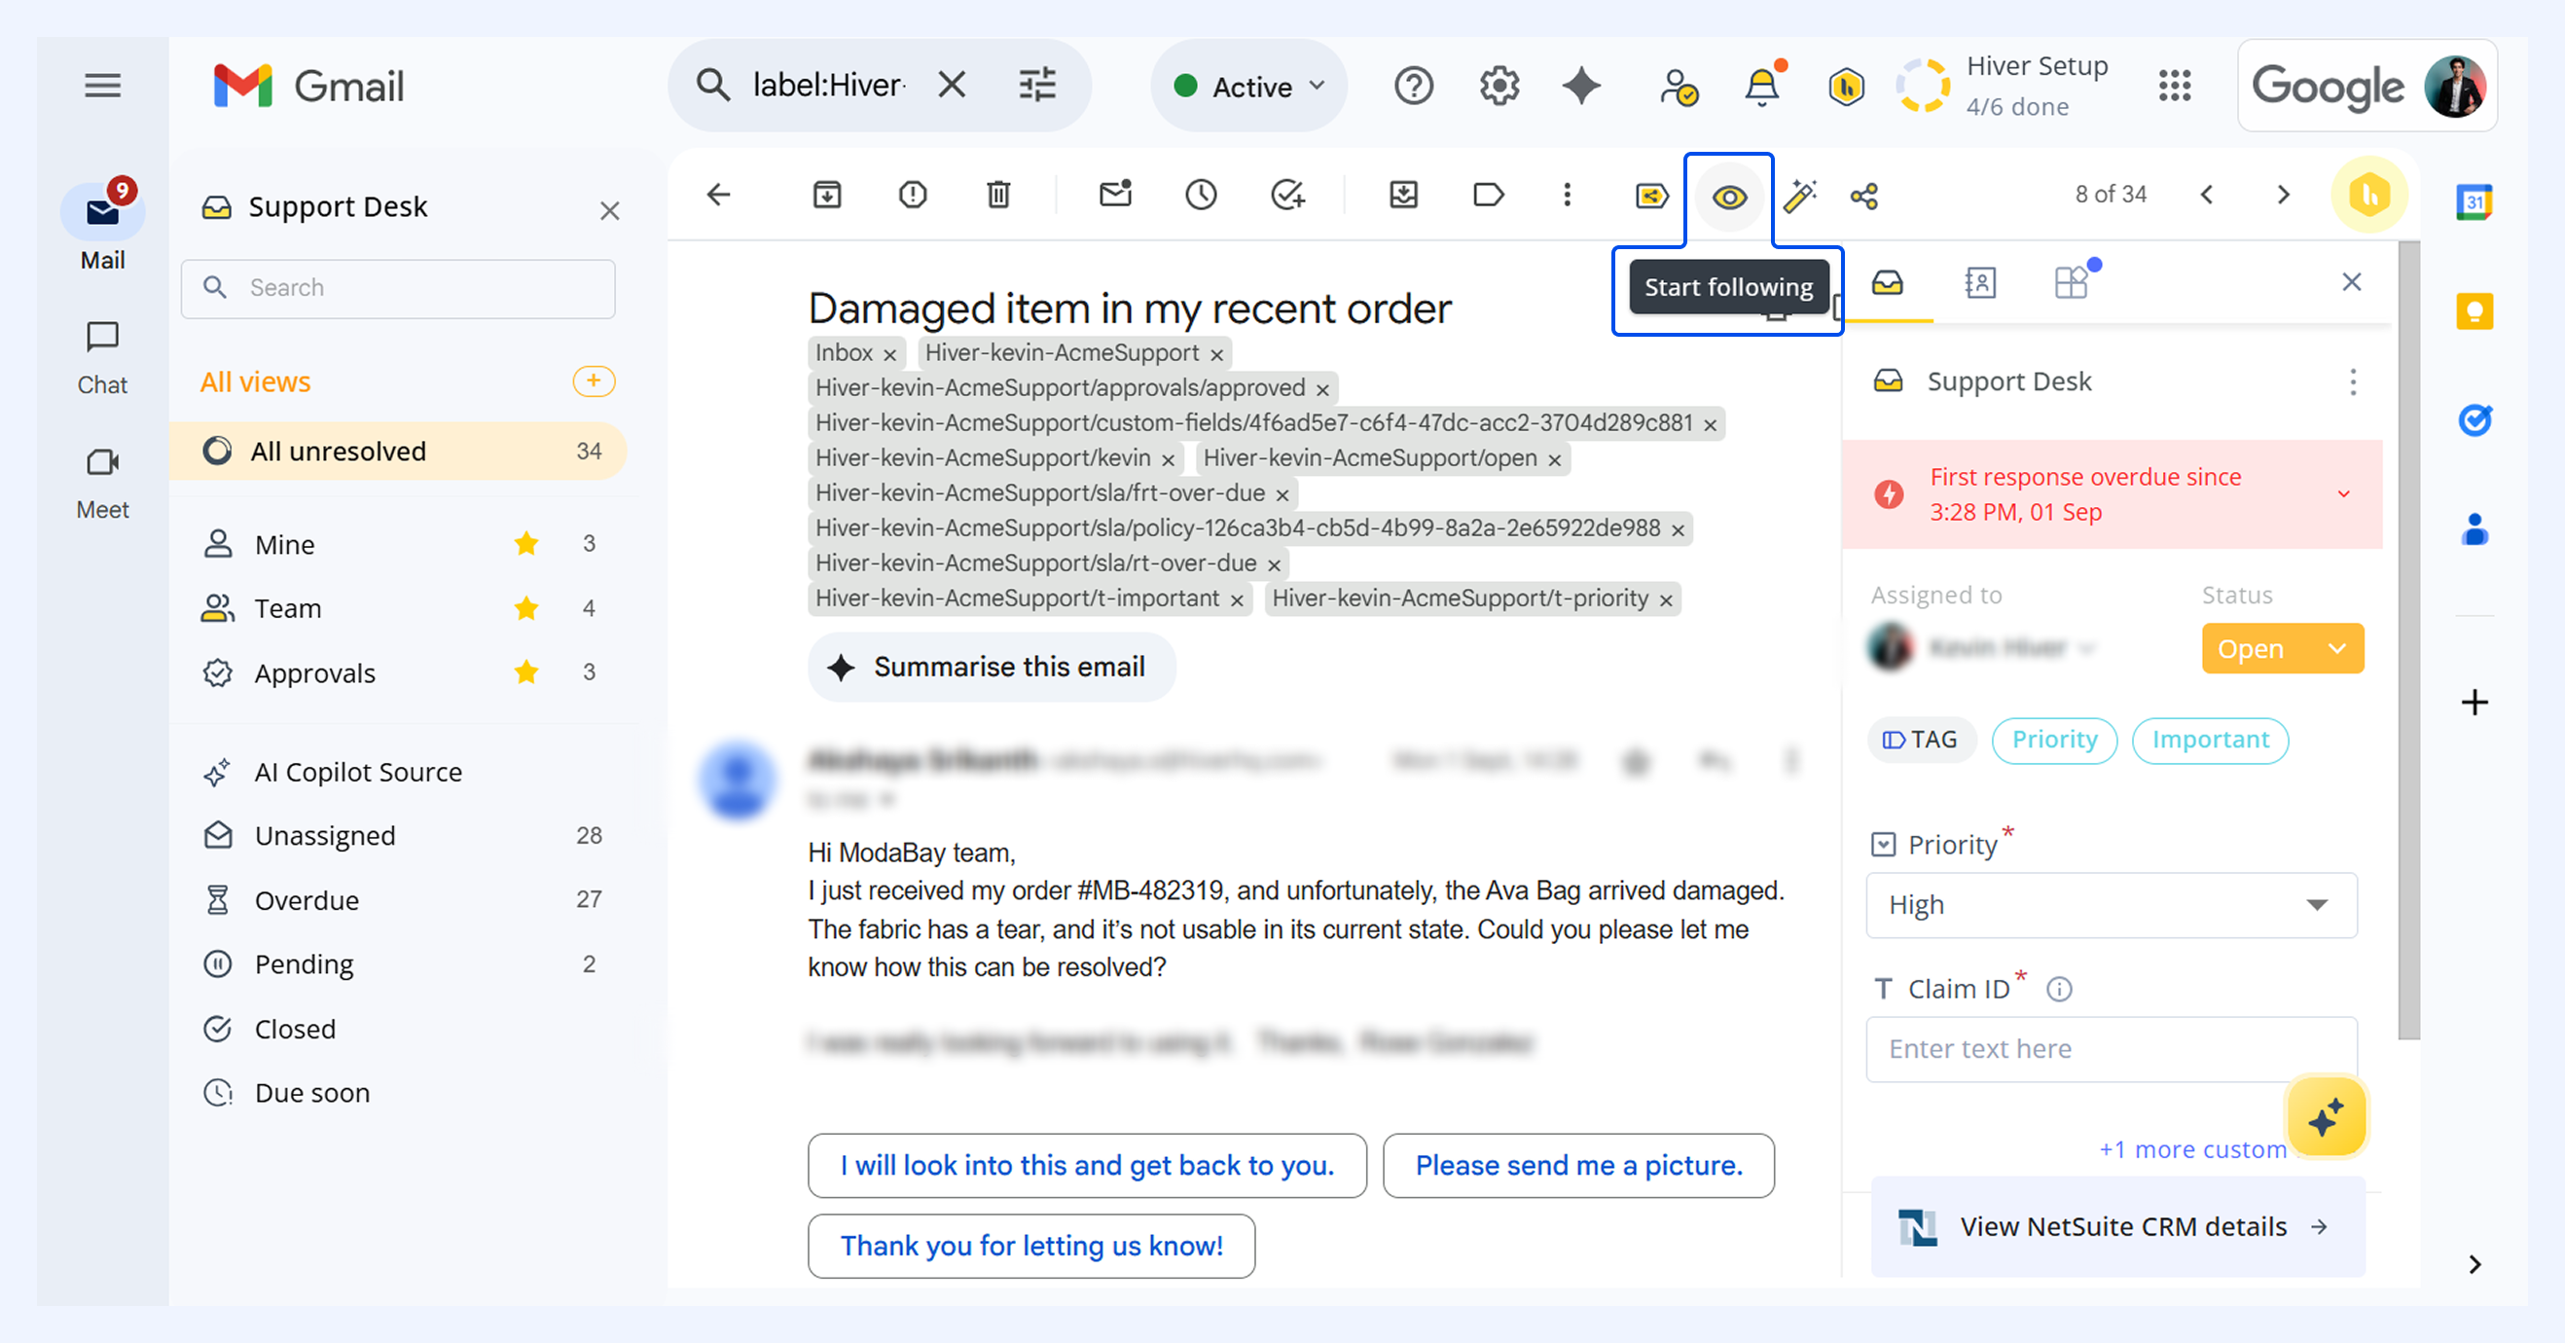Report this email as spam
This screenshot has width=2565, height=1343.
[913, 196]
